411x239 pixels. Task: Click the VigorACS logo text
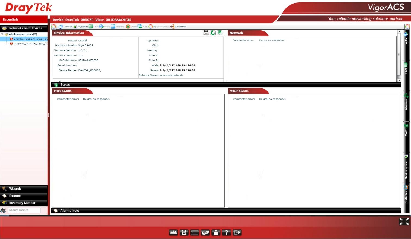[386, 7]
